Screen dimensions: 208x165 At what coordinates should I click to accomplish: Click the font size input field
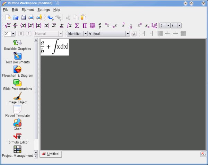(8, 34)
